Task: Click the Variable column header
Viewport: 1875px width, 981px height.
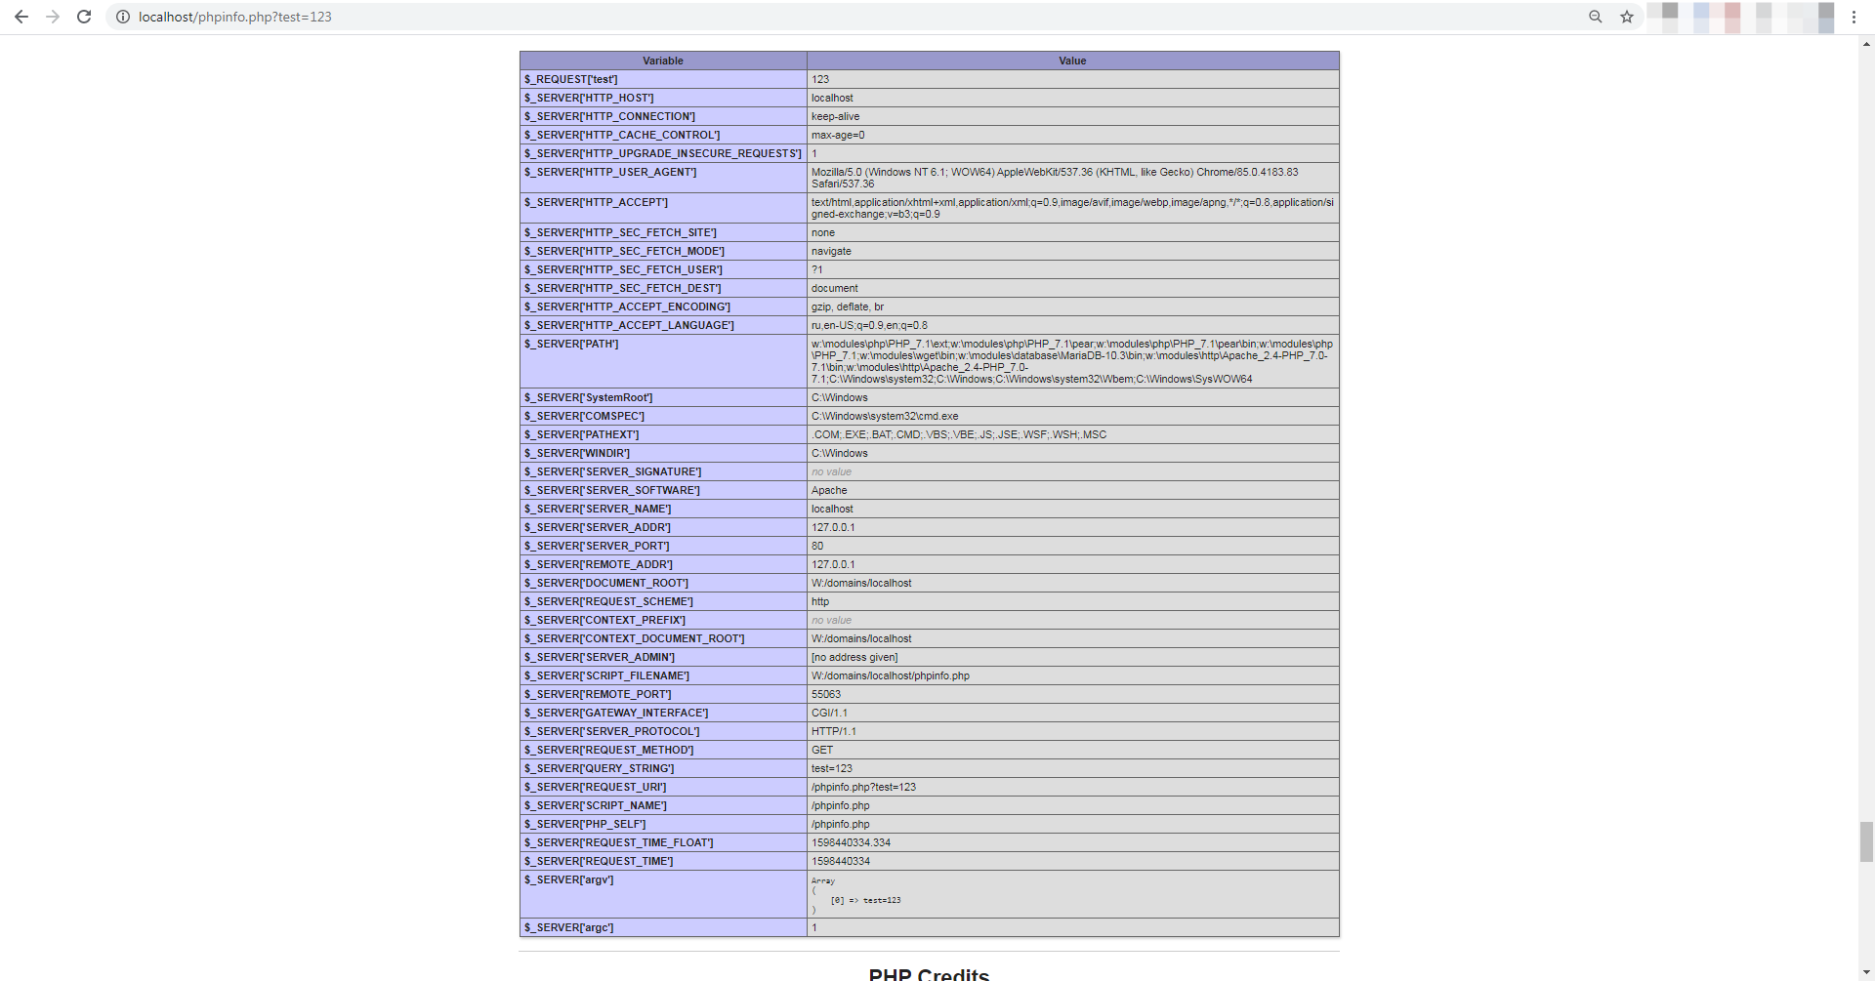Action: click(663, 61)
